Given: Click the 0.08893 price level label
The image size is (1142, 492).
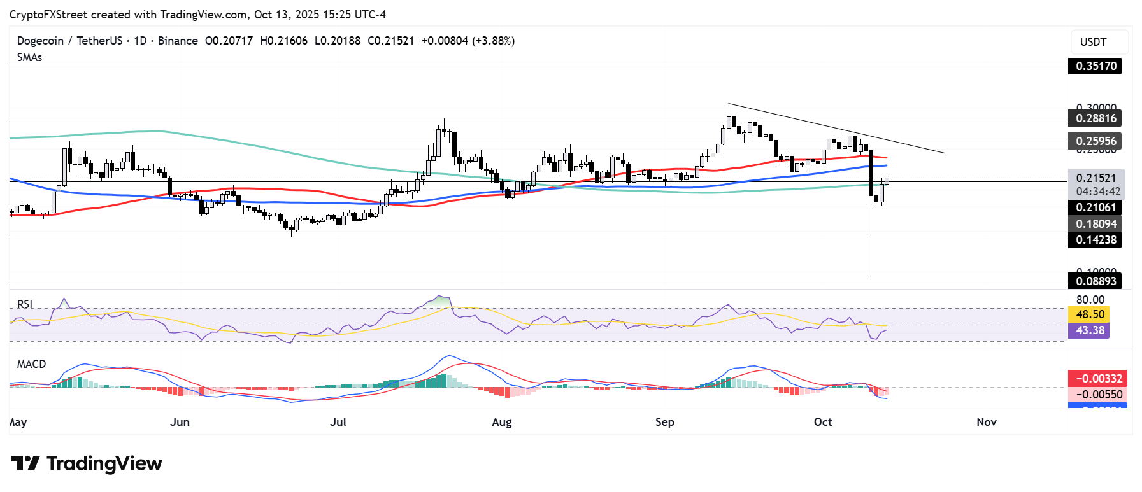Looking at the screenshot, I should [1096, 281].
